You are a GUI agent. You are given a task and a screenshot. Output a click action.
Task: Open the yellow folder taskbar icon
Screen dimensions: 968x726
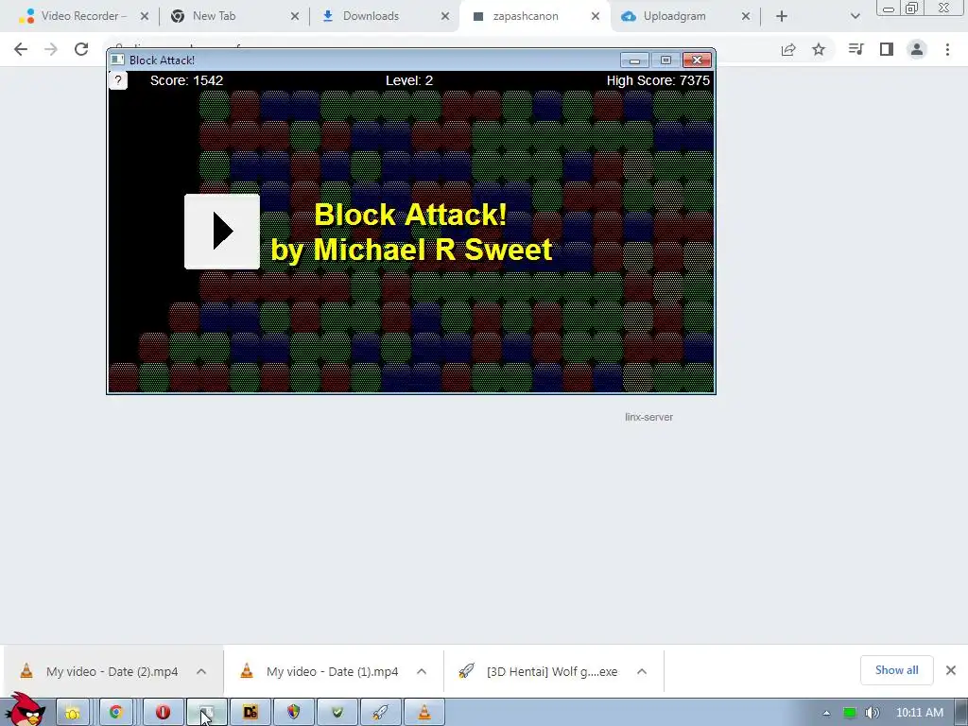tap(73, 713)
